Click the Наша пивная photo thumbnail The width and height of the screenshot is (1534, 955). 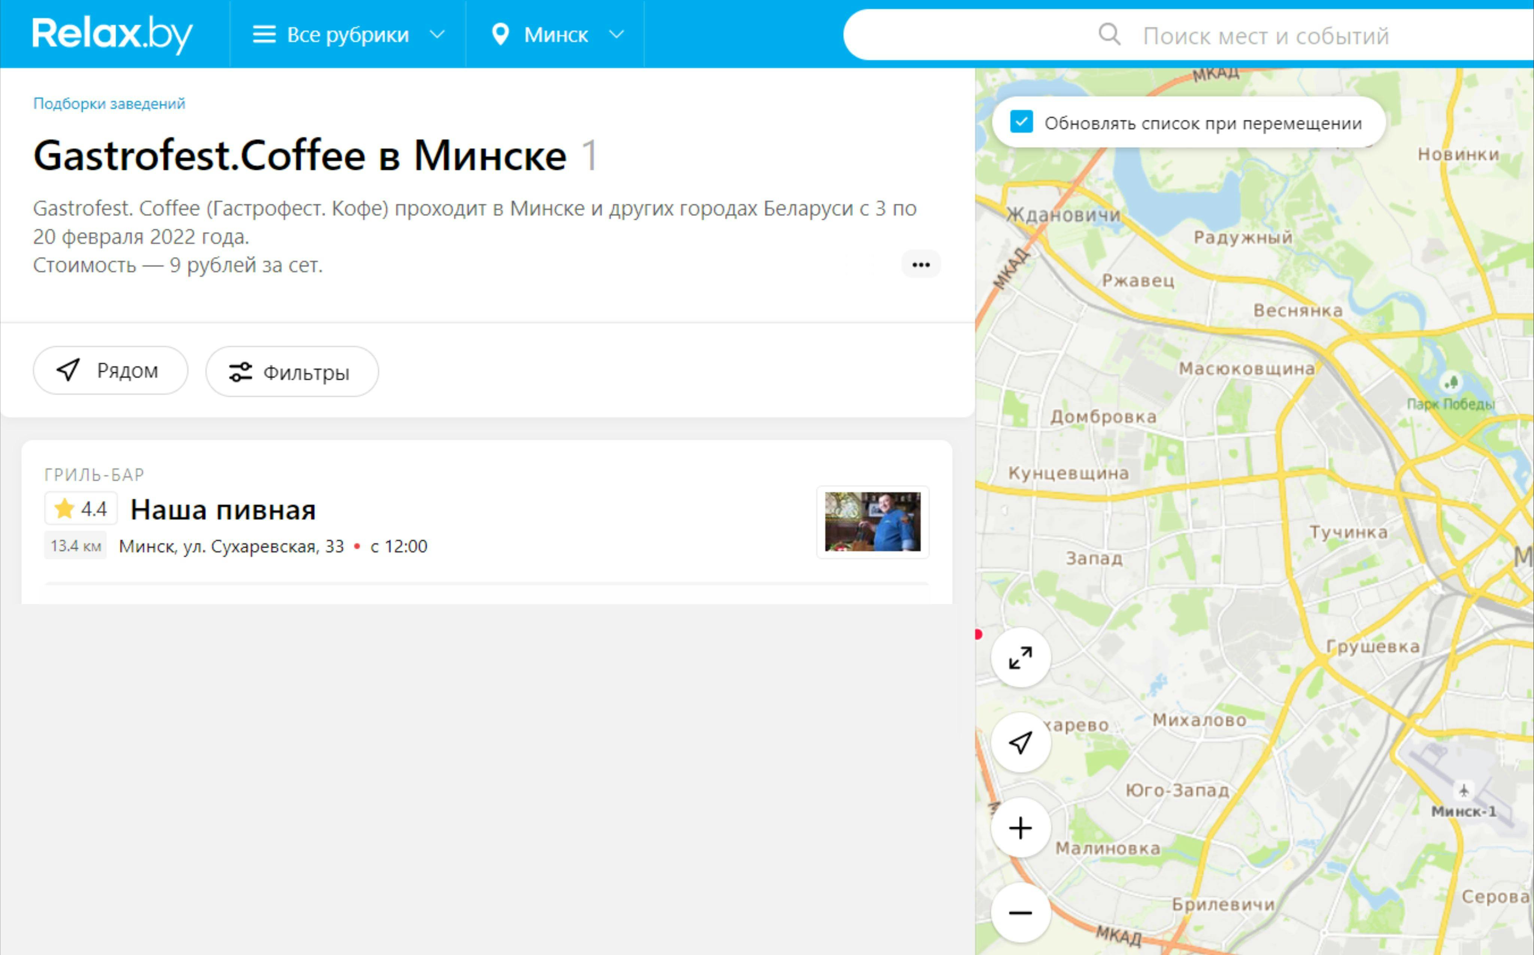(x=872, y=522)
